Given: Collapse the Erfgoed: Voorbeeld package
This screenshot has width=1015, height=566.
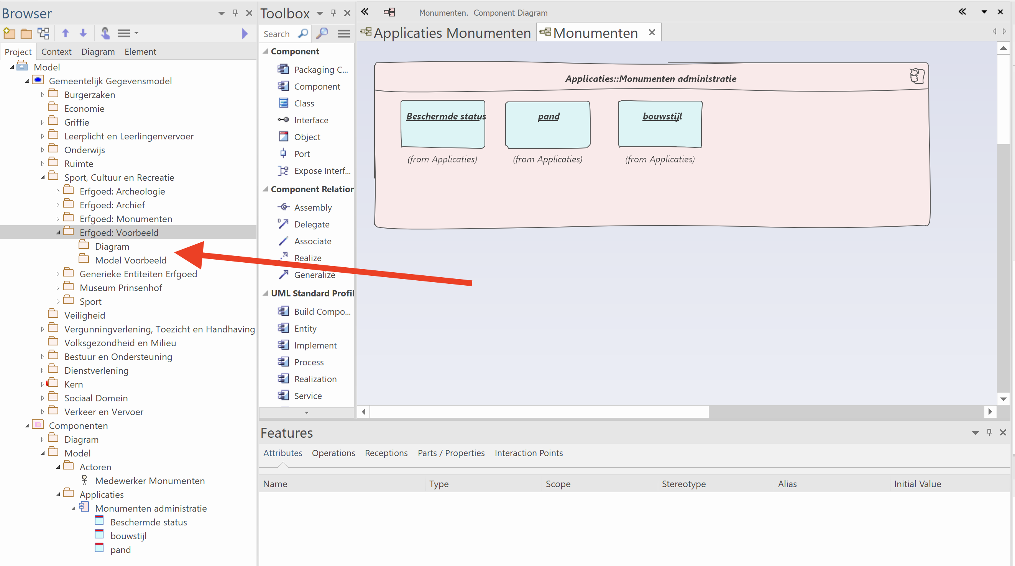Looking at the screenshot, I should pos(58,232).
